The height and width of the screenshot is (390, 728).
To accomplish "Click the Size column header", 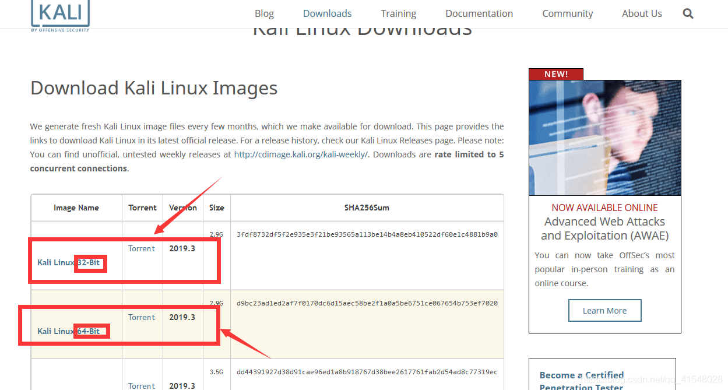I will tap(217, 208).
